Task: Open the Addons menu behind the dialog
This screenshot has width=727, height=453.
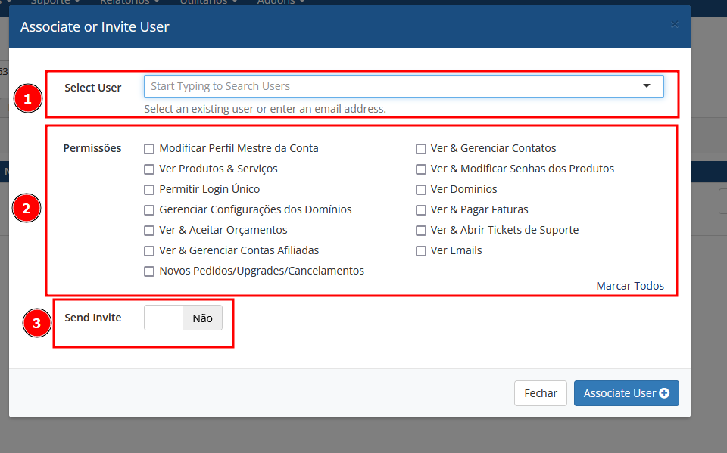Action: point(280,2)
